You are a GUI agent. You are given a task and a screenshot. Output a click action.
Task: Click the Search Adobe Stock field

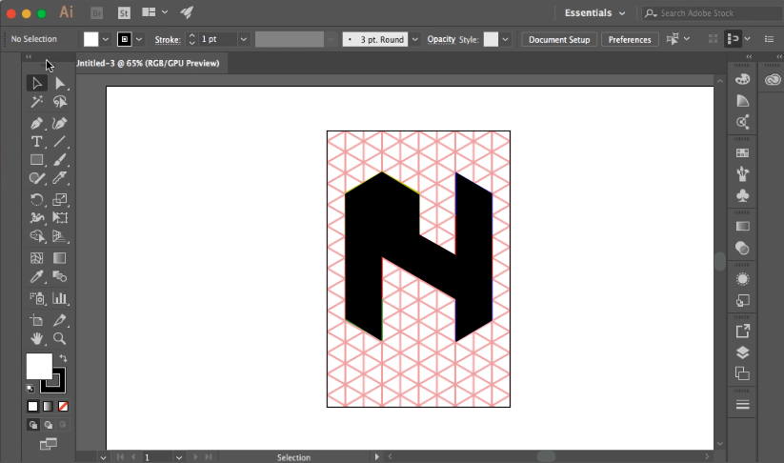tap(713, 13)
